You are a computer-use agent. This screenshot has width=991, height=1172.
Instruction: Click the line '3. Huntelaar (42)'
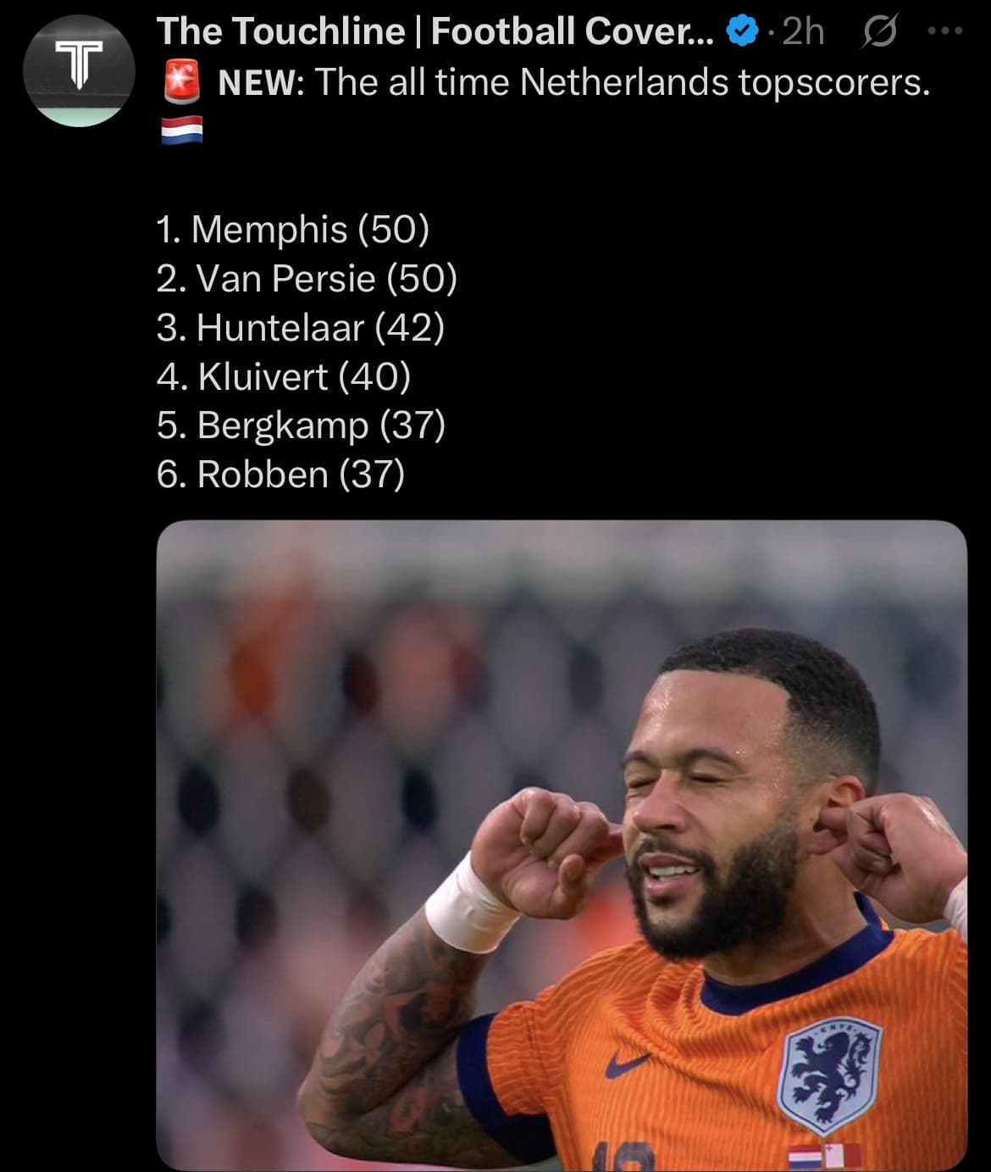301,328
